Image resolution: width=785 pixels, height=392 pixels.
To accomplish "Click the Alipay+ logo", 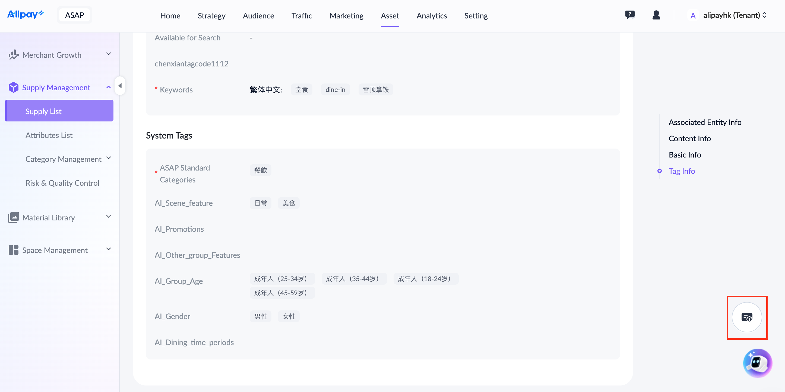I will click(26, 14).
